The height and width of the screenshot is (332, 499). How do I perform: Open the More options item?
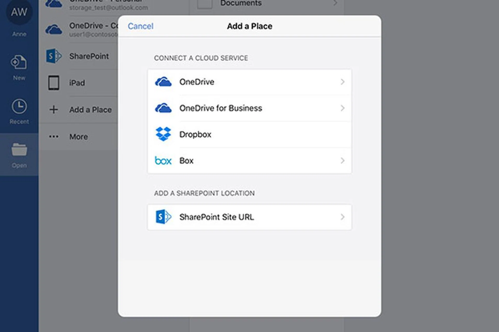click(78, 137)
